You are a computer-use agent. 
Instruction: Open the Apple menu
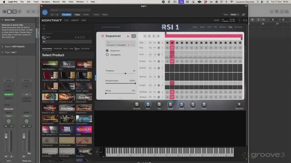[x=4, y=2]
